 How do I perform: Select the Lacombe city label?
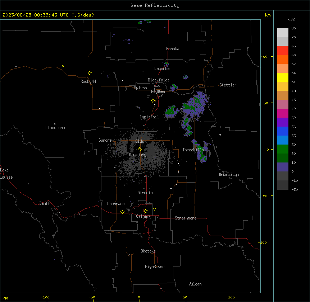point(162,69)
